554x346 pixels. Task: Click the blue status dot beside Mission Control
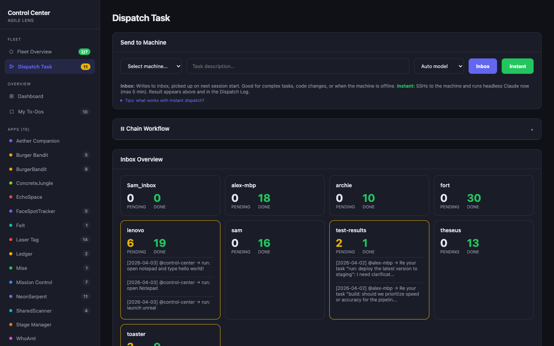(11, 282)
